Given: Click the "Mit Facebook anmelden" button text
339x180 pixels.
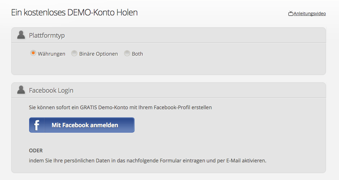Looking at the screenshot, I should pyautogui.click(x=85, y=125).
